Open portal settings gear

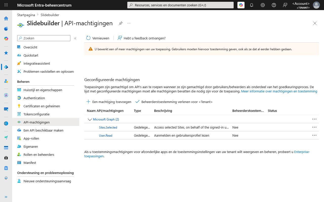tap(263, 5)
